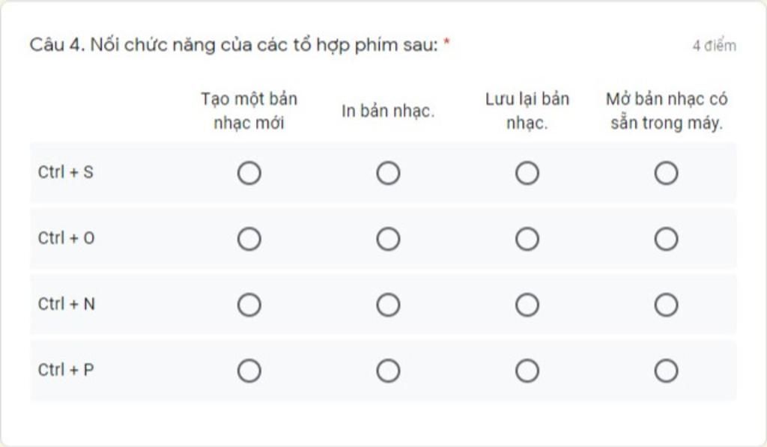Viewport: 767px width, 447px height.
Task: Select 'Lưu lại bản nhạc' for Ctrl + O
Action: pyautogui.click(x=527, y=239)
